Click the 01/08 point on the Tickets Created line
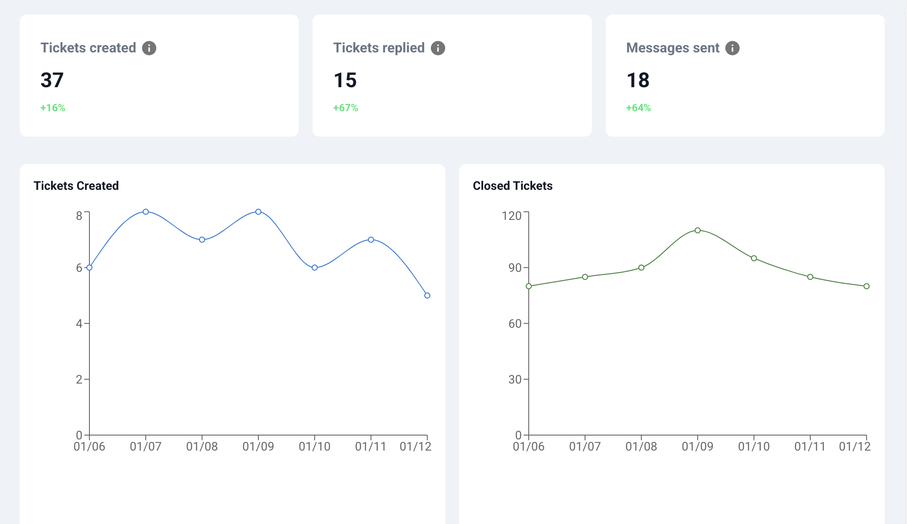 202,240
